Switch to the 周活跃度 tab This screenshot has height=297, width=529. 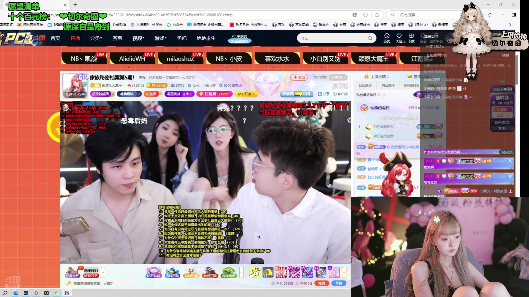(x=388, y=86)
